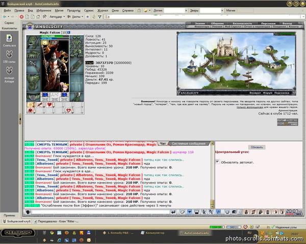Open the Бойцовский клуб bottom tab
The width and height of the screenshot is (306, 244).
click(17, 222)
